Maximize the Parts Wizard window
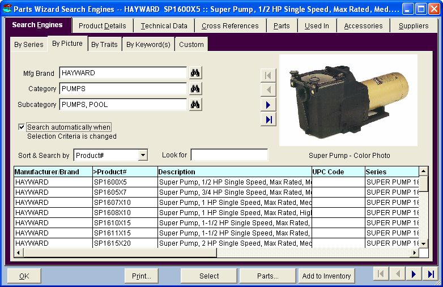 421,9
